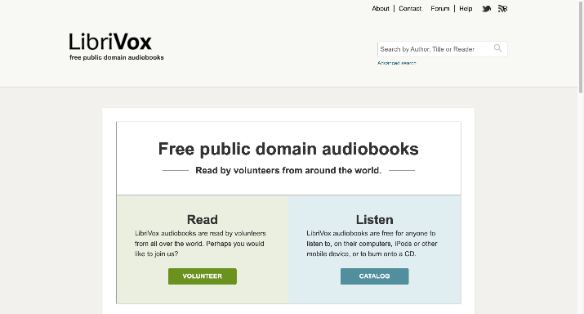Open the Help page
The image size is (584, 314).
[x=466, y=8]
